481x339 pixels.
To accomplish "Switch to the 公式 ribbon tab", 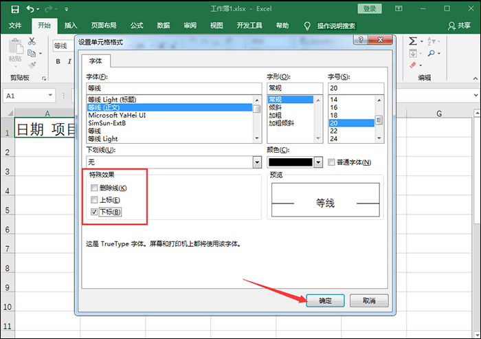I will [137, 25].
